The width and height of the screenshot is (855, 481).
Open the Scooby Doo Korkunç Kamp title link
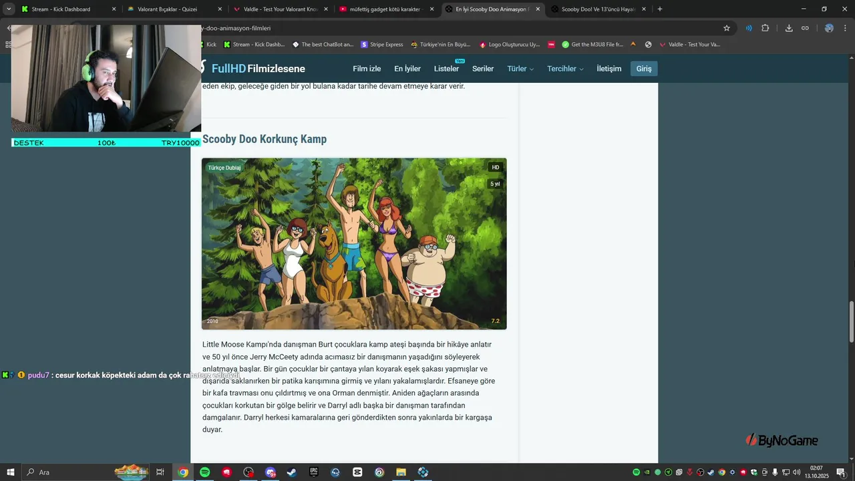[x=265, y=139]
